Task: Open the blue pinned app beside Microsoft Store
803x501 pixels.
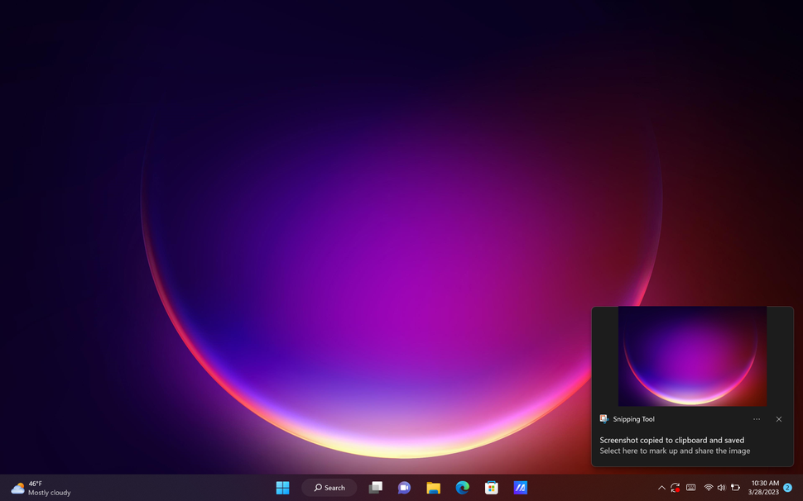Action: point(520,488)
